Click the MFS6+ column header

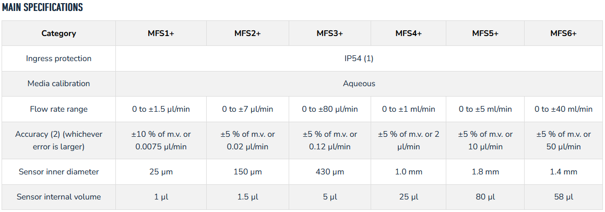pos(564,33)
